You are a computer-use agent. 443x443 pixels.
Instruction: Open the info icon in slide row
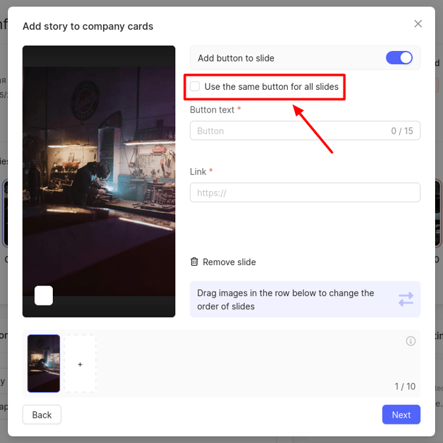[x=411, y=341]
